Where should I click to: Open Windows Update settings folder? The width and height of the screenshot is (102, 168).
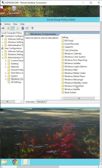tap(72, 89)
